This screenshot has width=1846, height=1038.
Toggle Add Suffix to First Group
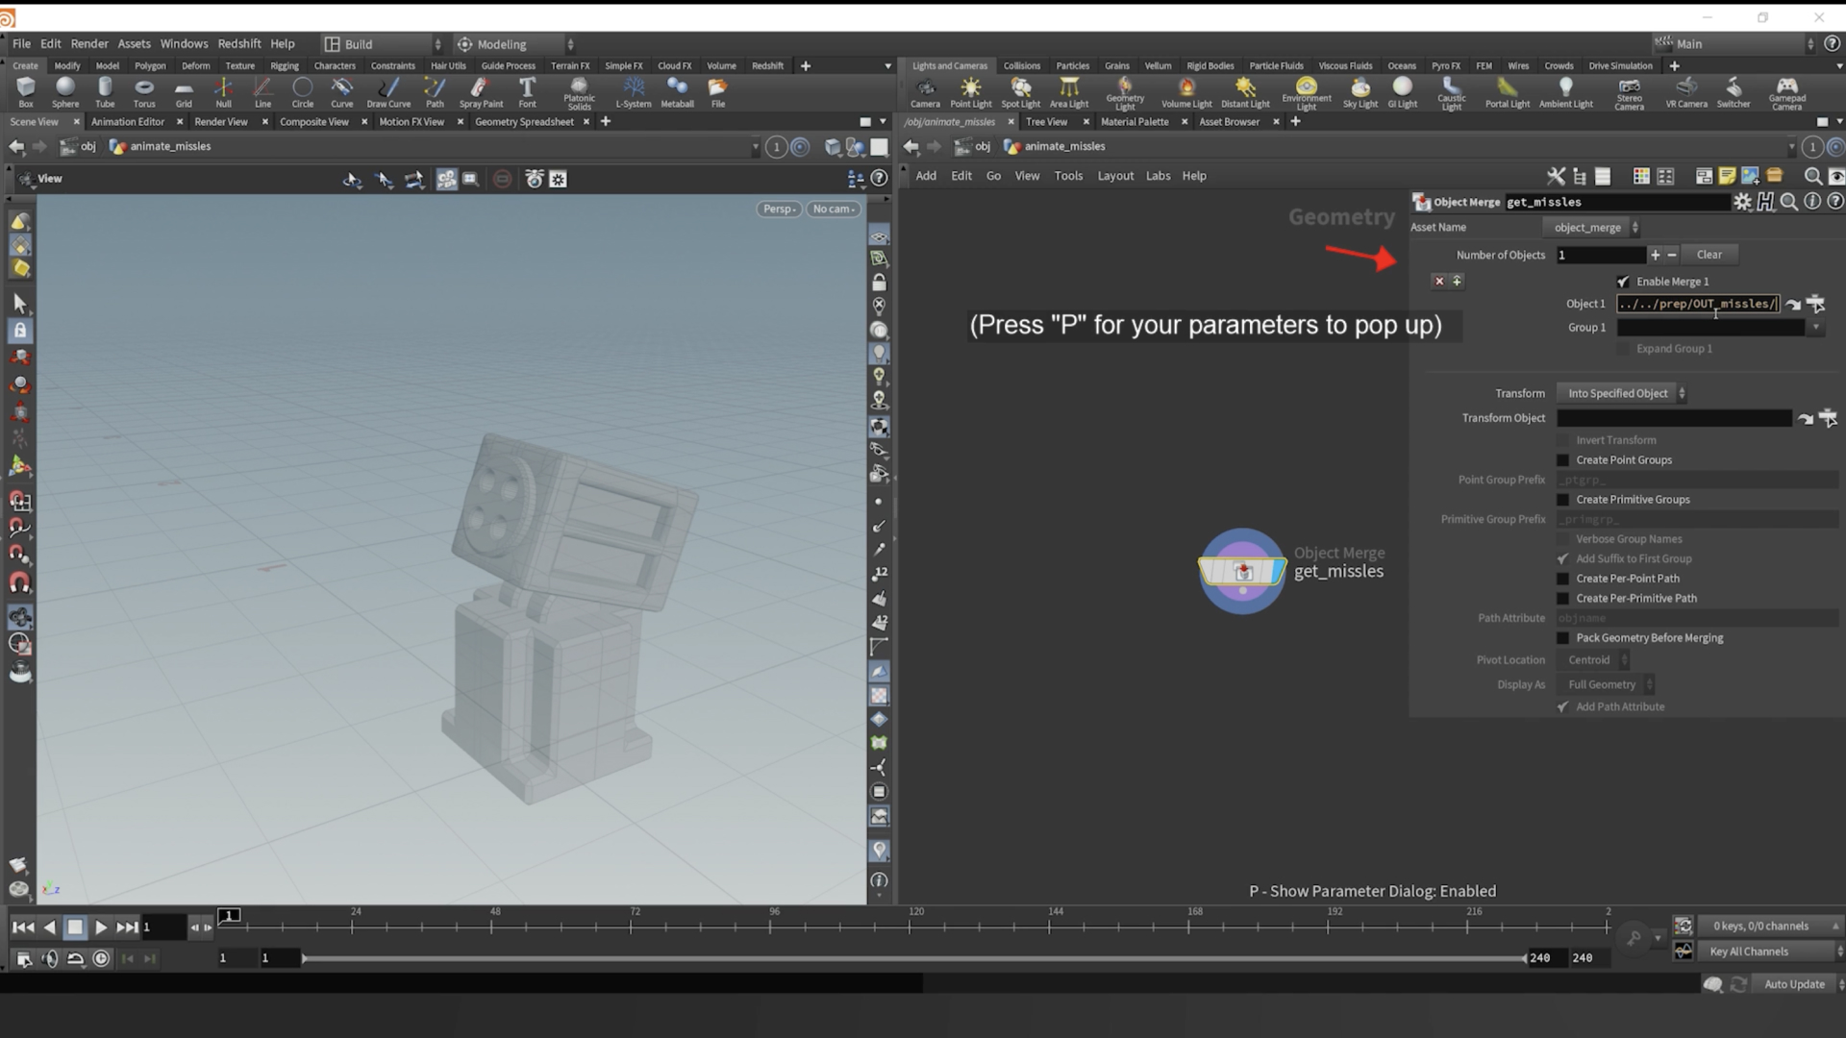tap(1562, 559)
